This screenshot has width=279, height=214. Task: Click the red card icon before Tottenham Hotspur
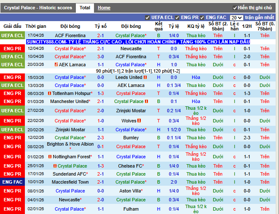[49, 93]
